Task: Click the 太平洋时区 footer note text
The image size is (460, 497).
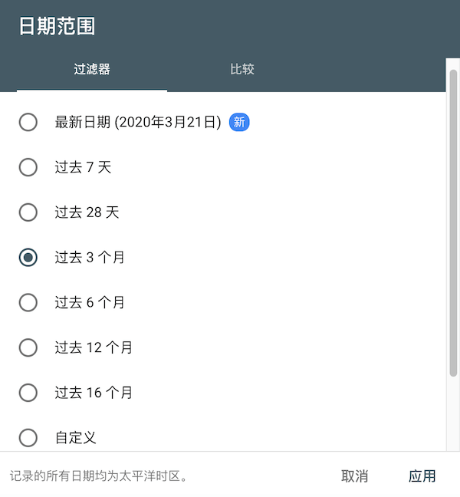Action: [98, 476]
